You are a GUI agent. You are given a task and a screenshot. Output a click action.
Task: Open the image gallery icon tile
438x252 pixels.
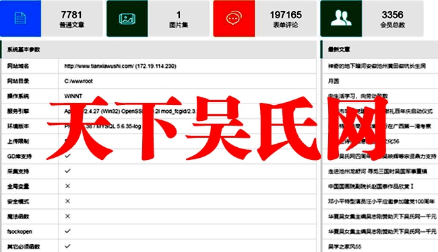[127, 19]
